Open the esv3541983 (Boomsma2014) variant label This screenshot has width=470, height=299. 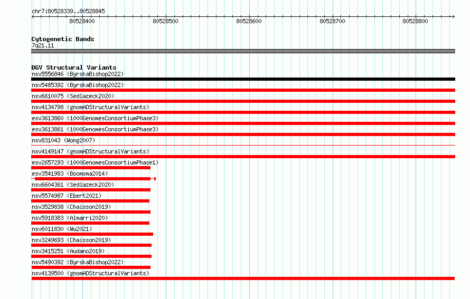(70, 173)
